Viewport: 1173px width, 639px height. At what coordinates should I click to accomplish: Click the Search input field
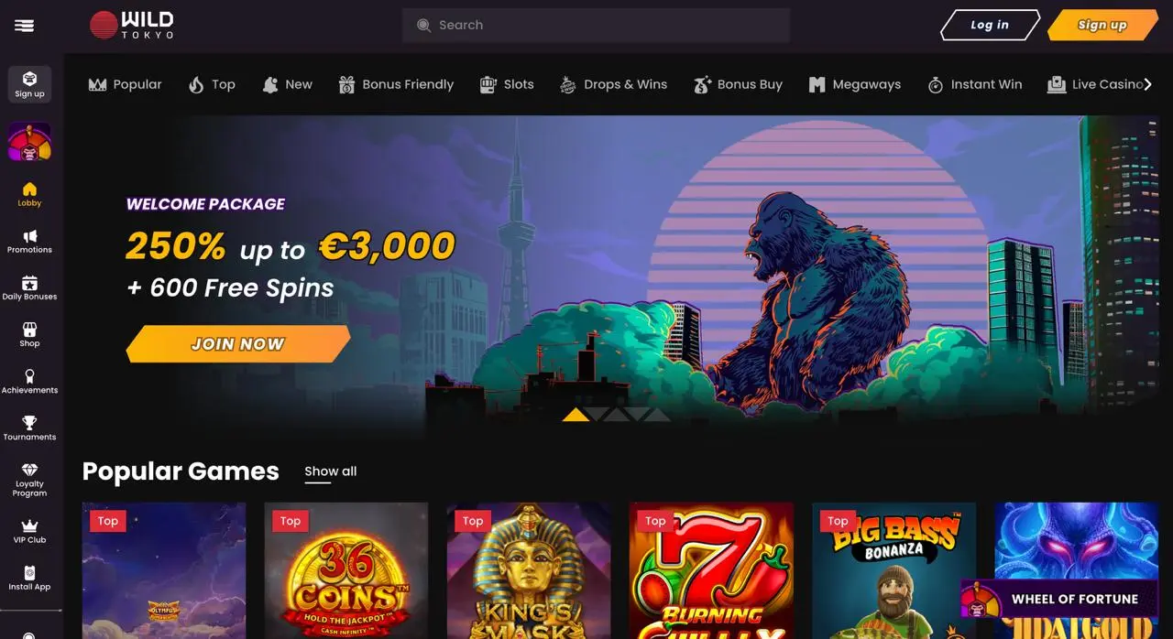pyautogui.click(x=596, y=26)
